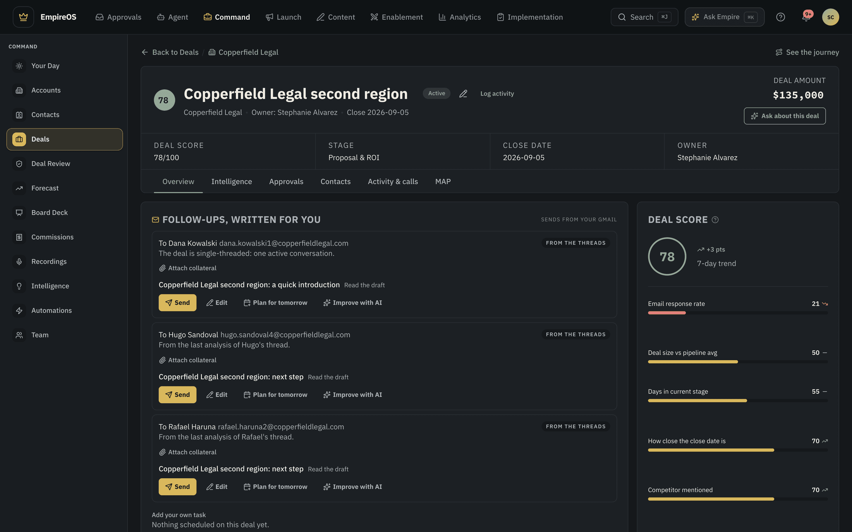Click the Proposal & ROI stage value
The image size is (852, 532).
tap(354, 158)
